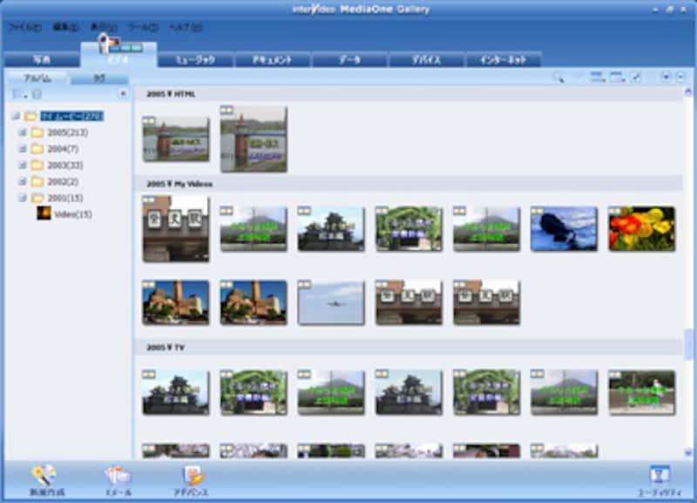
Task: Click the left panel collapse button
Action: [123, 94]
